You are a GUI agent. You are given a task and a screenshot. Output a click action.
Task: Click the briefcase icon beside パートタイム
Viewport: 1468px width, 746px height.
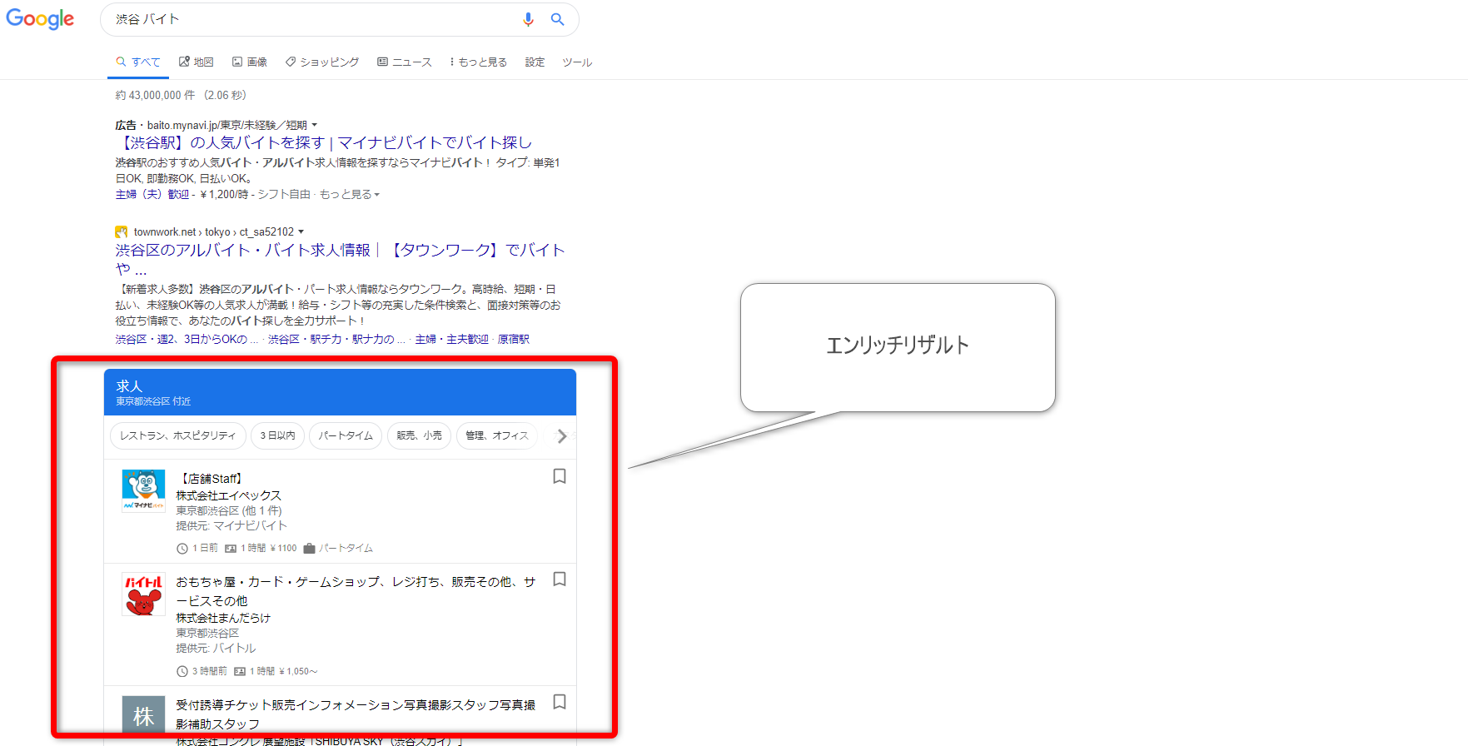tap(310, 549)
